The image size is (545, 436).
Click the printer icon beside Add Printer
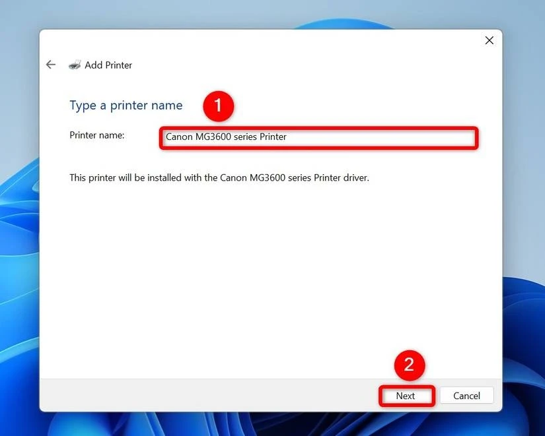[x=75, y=65]
